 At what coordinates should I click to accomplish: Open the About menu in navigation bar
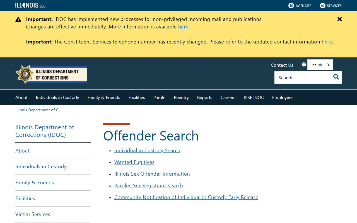[21, 97]
